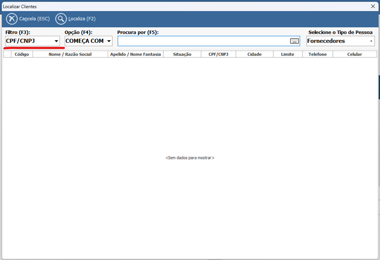Expand the Filtro (F3) CPF/CNPJ dropdown
Image resolution: width=380 pixels, height=260 pixels.
pos(56,41)
